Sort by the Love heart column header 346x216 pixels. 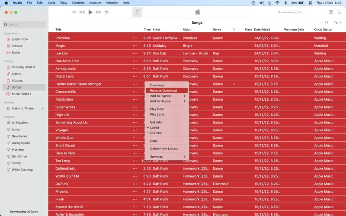[234, 29]
